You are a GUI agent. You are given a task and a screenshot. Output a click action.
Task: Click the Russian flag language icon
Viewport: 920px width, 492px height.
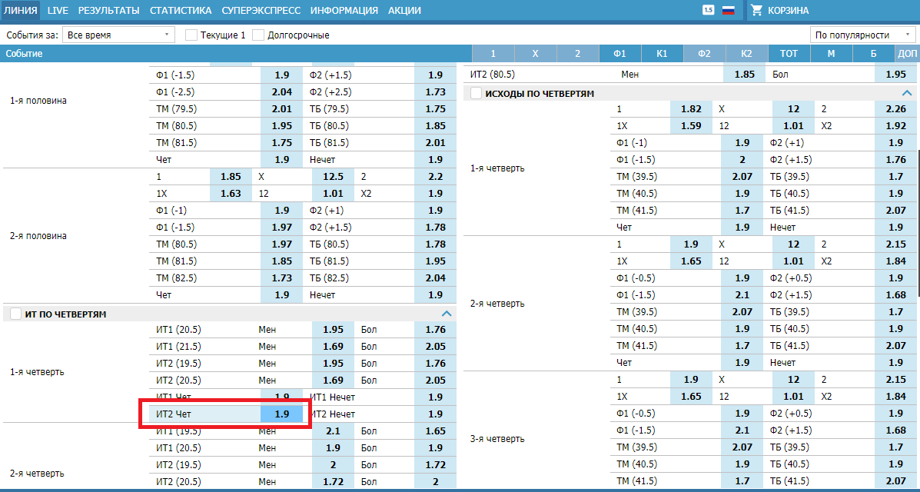coord(729,11)
